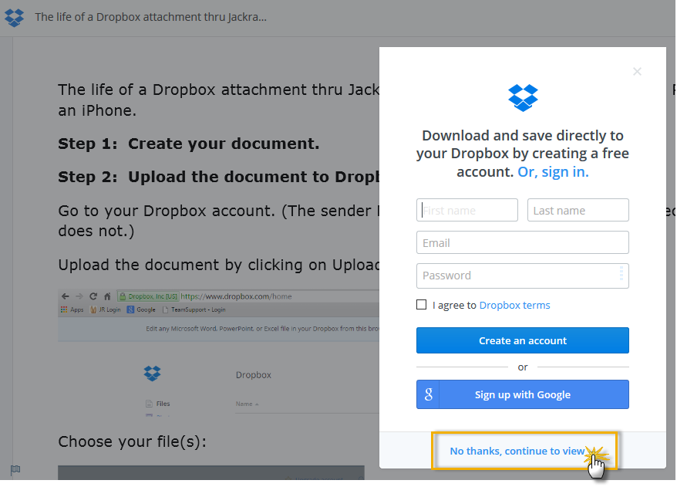Click the password strength indicator dots
The image size is (677, 487).
pos(621,273)
